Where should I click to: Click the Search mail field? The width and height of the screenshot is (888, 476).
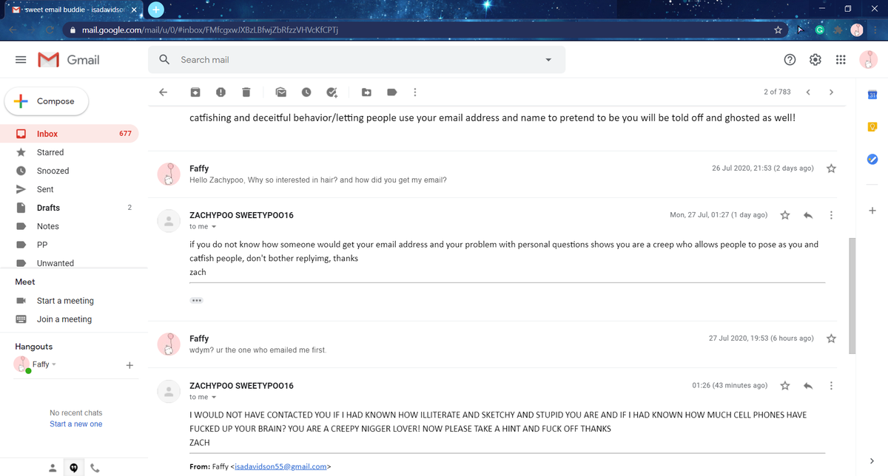pyautogui.click(x=357, y=60)
